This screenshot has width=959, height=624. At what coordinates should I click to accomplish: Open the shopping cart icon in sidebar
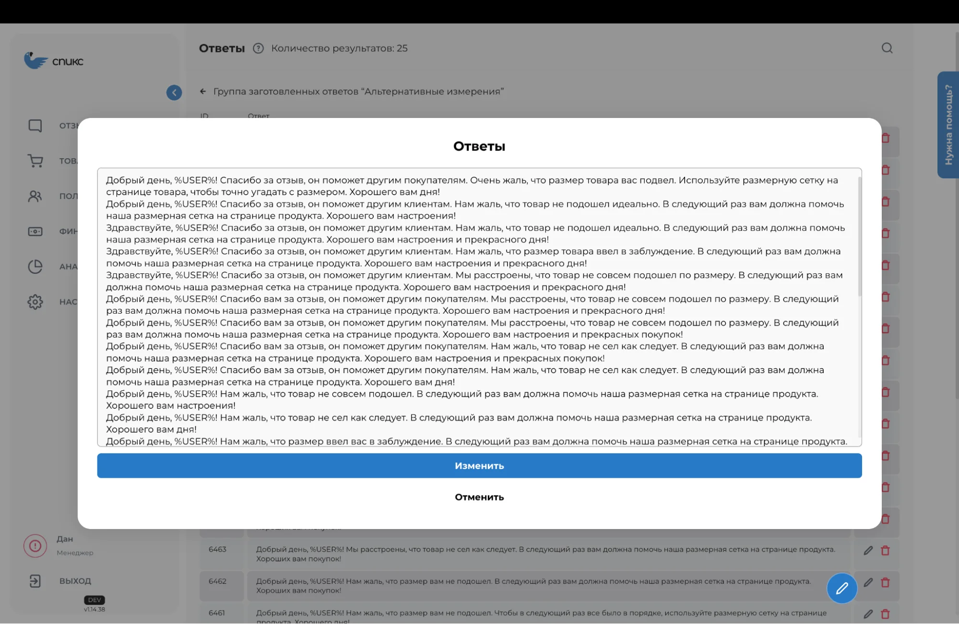(x=35, y=161)
